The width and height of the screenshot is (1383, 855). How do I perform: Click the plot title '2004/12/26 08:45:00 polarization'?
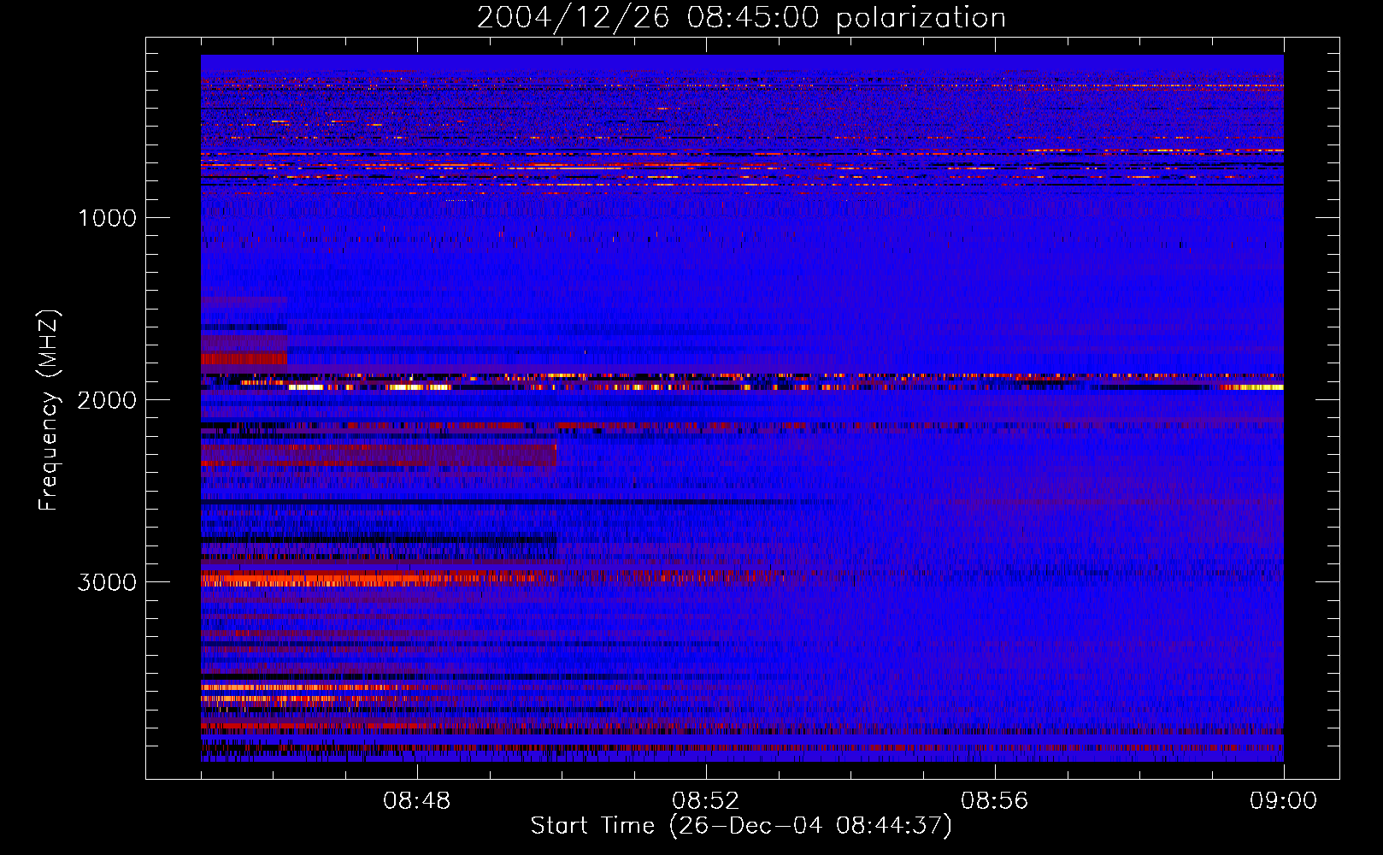(741, 17)
